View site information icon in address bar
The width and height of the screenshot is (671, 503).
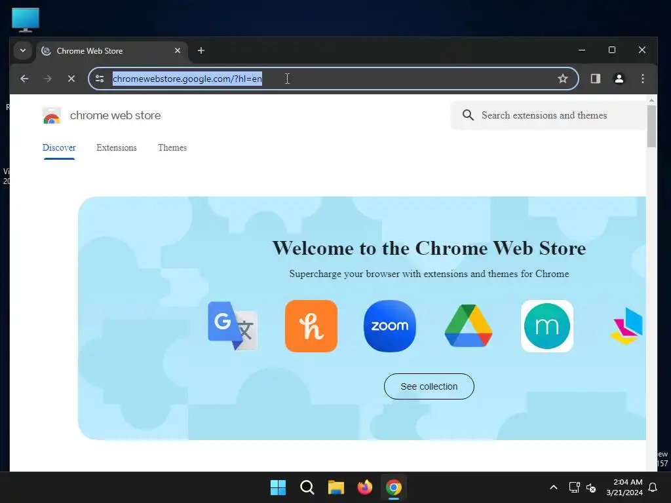tap(100, 79)
